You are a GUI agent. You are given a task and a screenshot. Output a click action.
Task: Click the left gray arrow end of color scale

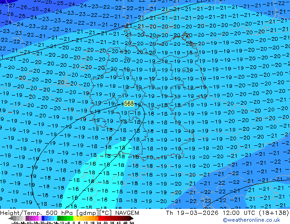[x=11, y=219]
